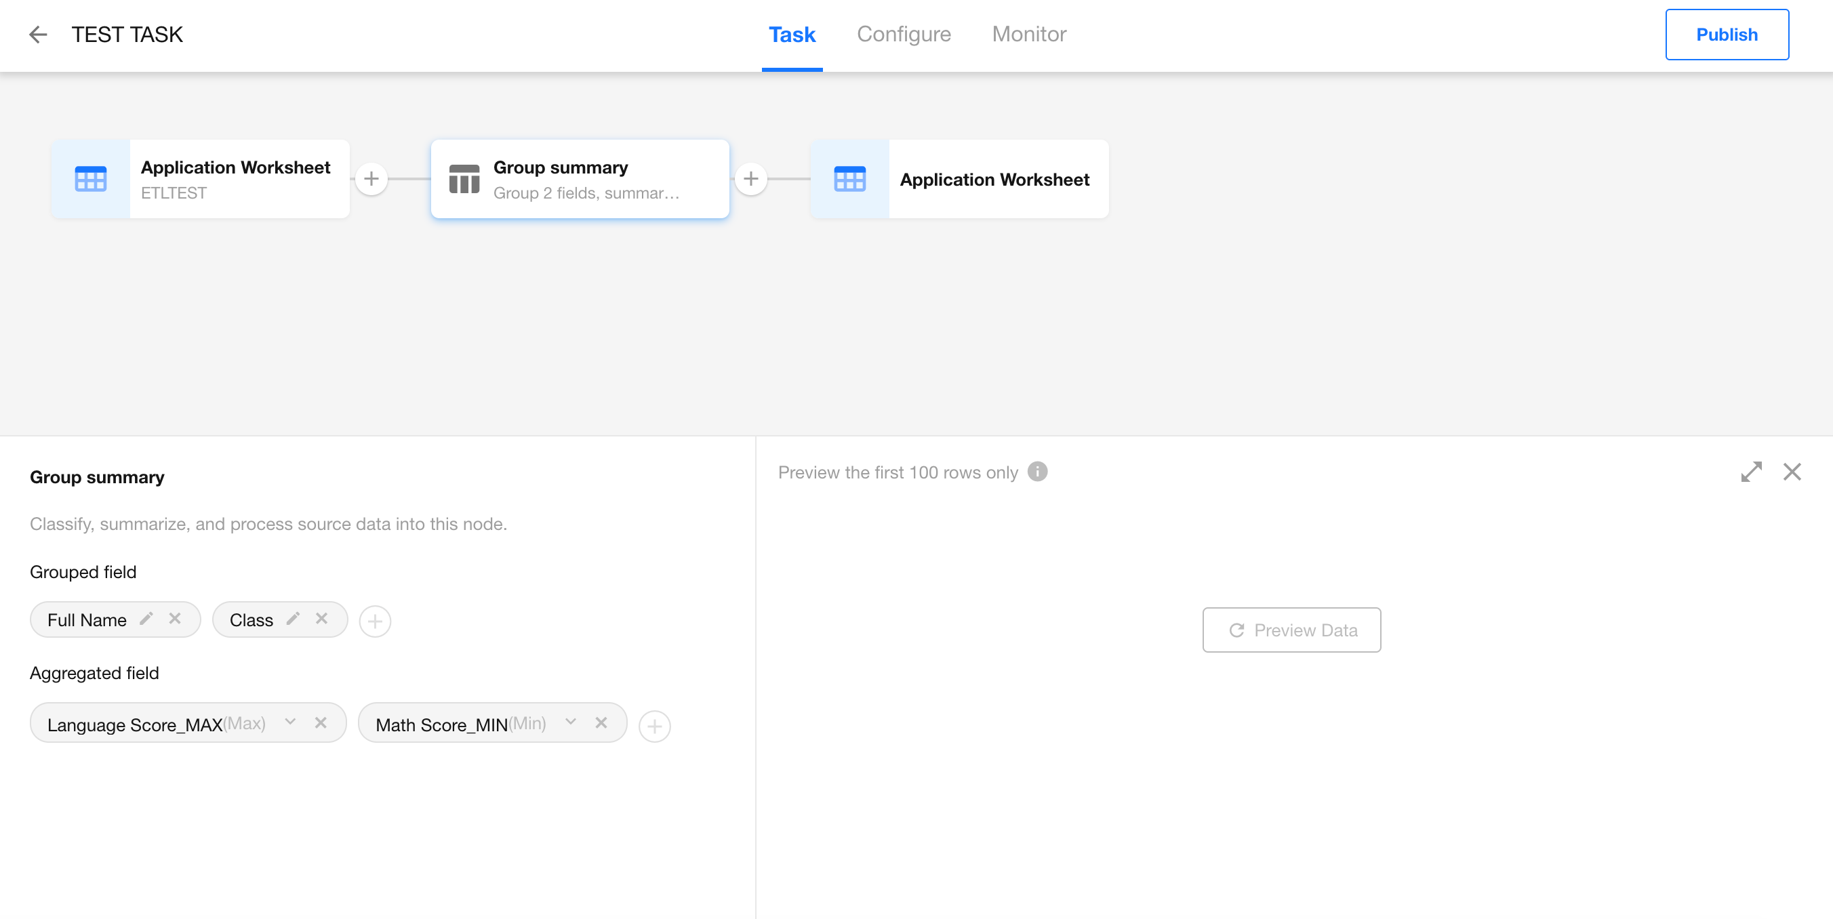The image size is (1833, 919).
Task: Add node after ETLTEST worksheet
Action: tap(371, 178)
